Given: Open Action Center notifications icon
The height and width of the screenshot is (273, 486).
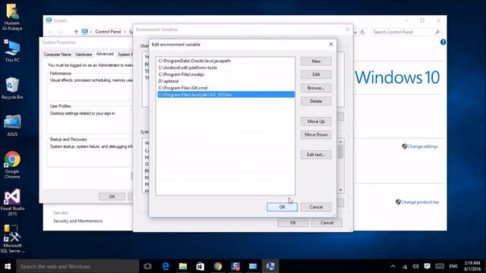Looking at the screenshot, I should pyautogui.click(x=427, y=266).
